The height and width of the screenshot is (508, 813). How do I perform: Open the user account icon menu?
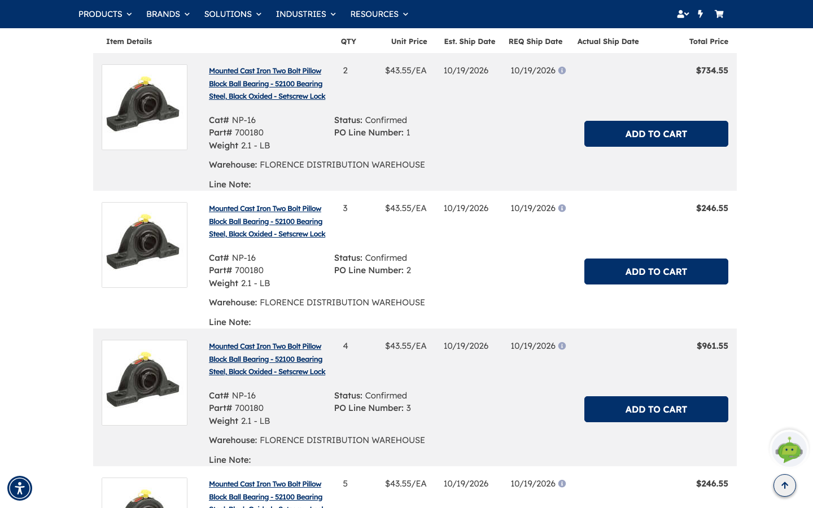pos(683,14)
